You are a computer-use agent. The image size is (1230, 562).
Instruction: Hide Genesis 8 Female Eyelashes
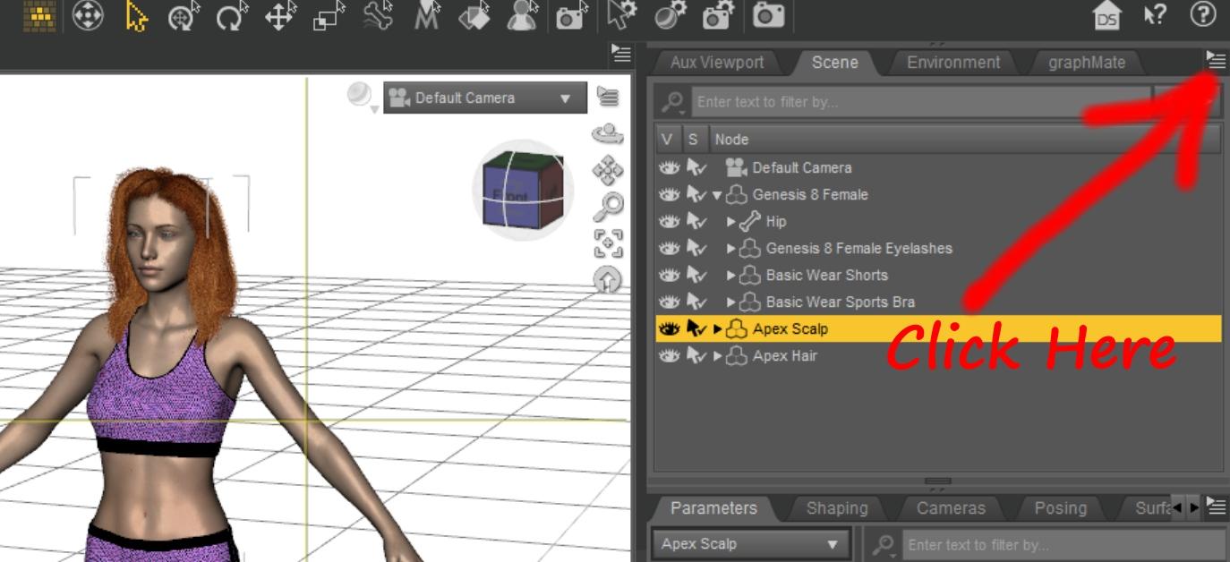click(668, 248)
